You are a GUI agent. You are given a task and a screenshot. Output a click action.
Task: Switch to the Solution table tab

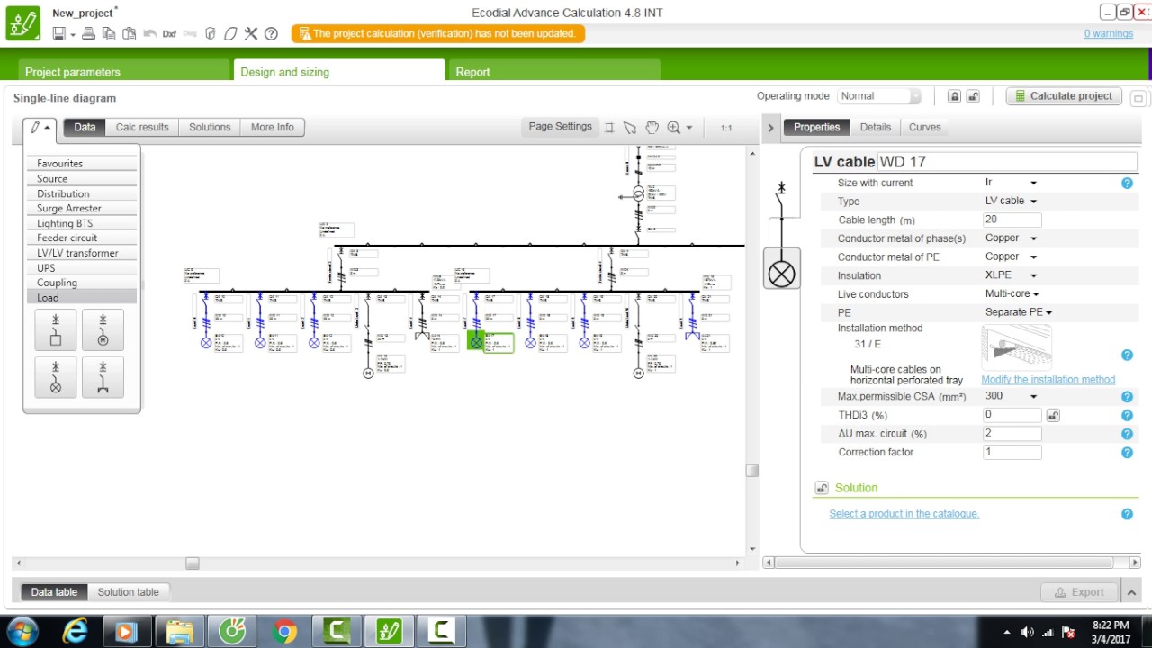pos(128,591)
